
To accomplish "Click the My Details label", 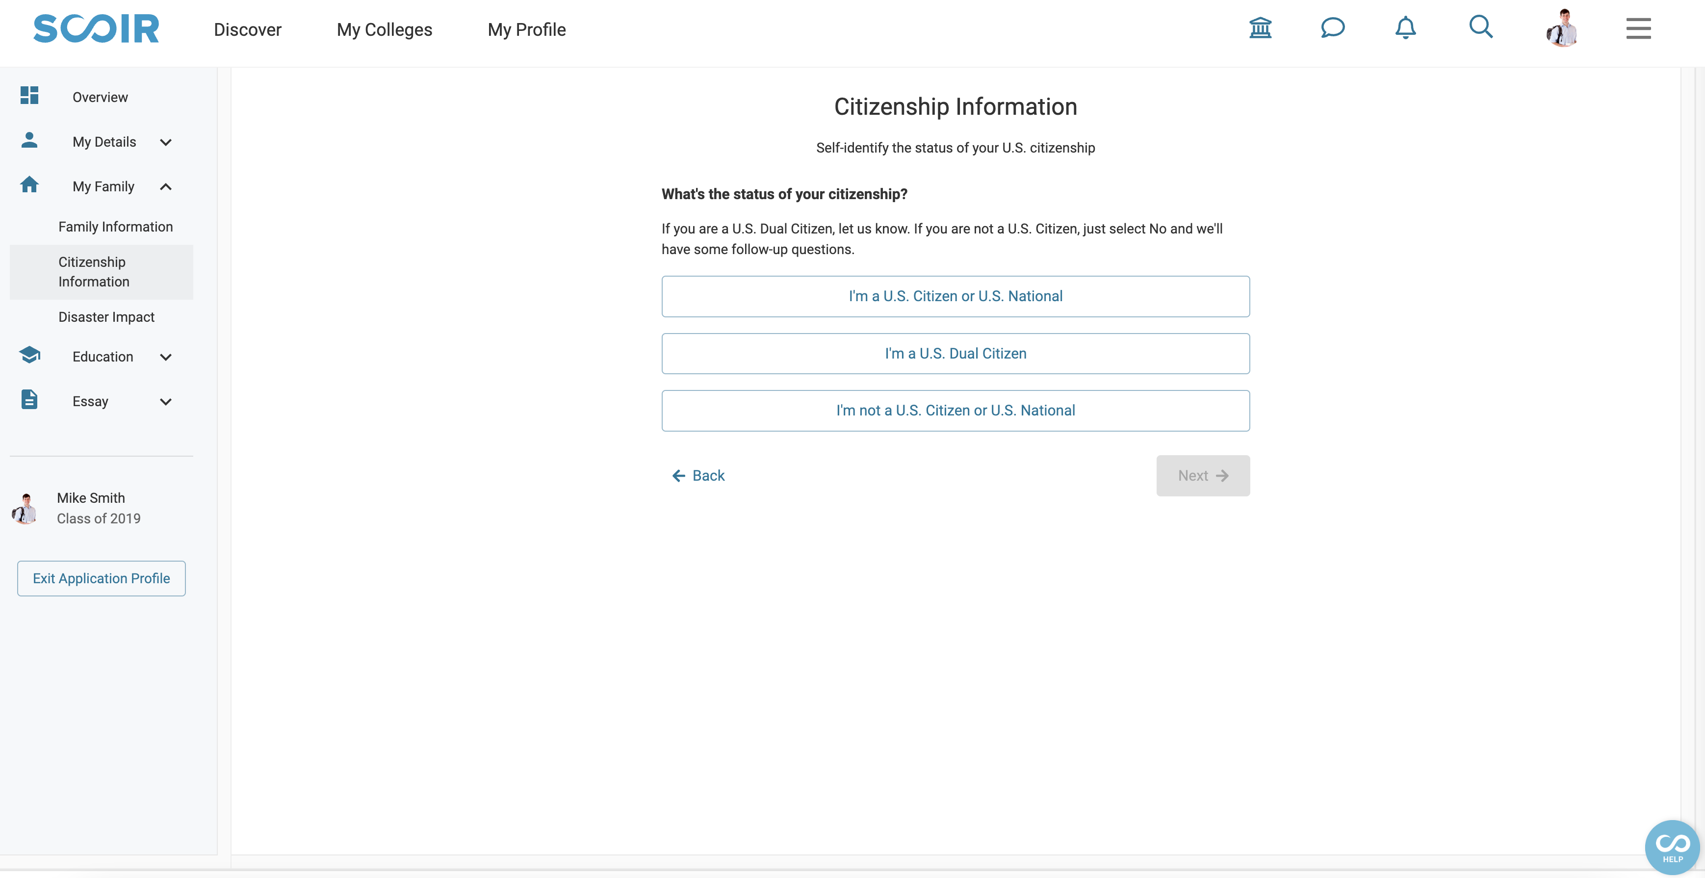I will [104, 142].
